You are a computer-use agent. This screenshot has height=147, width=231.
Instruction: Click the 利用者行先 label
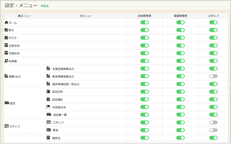point(59,107)
